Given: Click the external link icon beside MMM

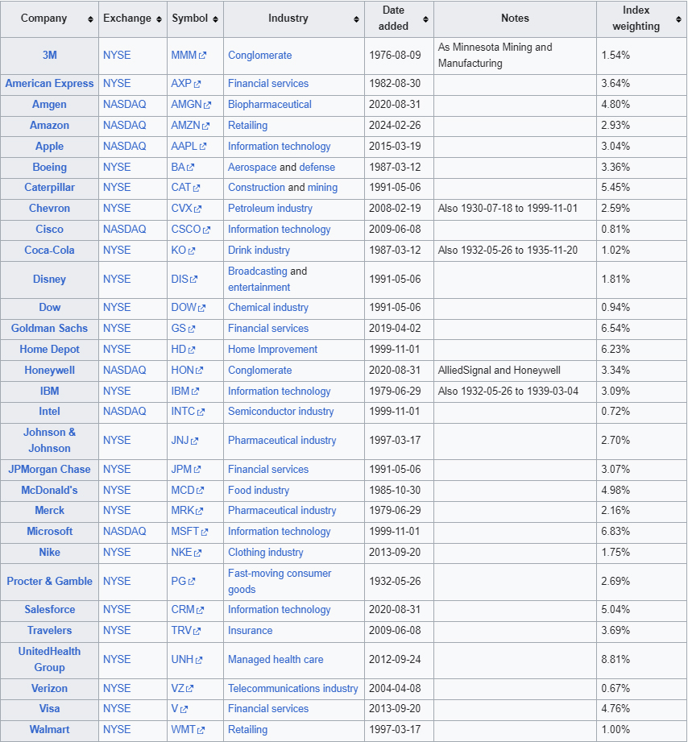Looking at the screenshot, I should pyautogui.click(x=202, y=56).
